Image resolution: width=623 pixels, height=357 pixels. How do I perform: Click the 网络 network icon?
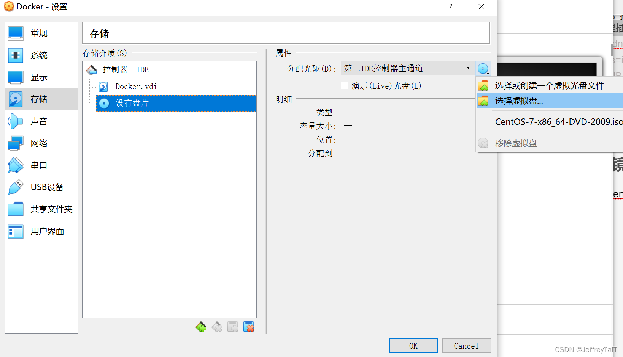pyautogui.click(x=16, y=143)
